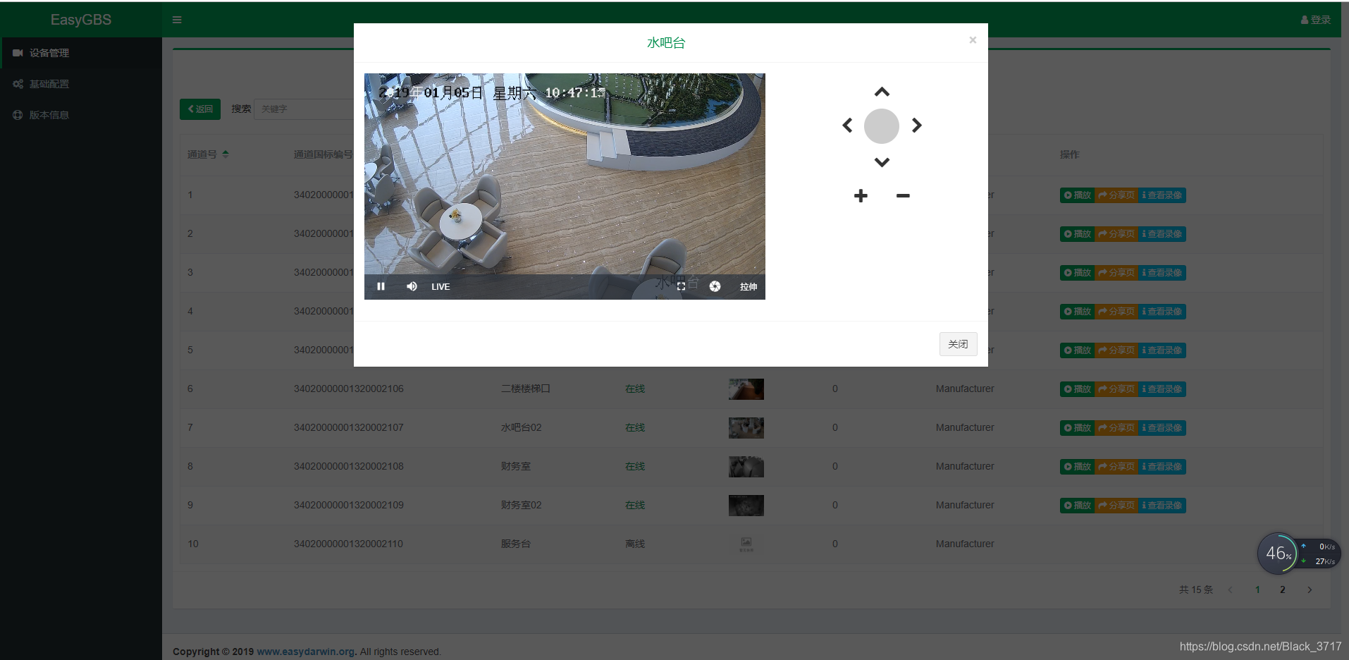1349x660 pixels.
Task: Click the snapshot aperture icon in player
Action: click(715, 286)
